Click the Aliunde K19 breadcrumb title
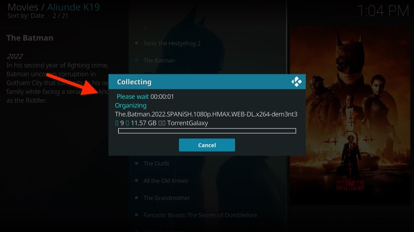Image resolution: width=414 pixels, height=232 pixels. coord(73,7)
